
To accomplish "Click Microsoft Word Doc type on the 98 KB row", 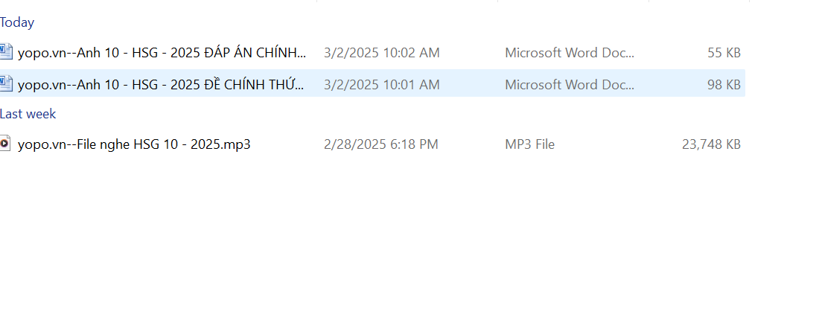I will (570, 84).
